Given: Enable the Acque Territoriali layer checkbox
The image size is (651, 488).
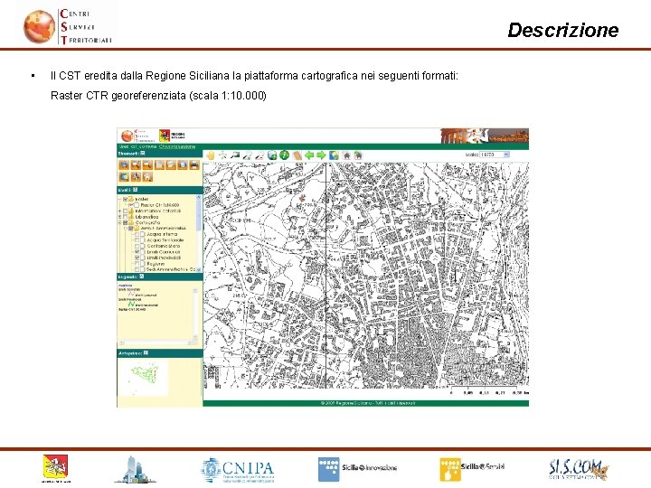Looking at the screenshot, I should pos(137,239).
